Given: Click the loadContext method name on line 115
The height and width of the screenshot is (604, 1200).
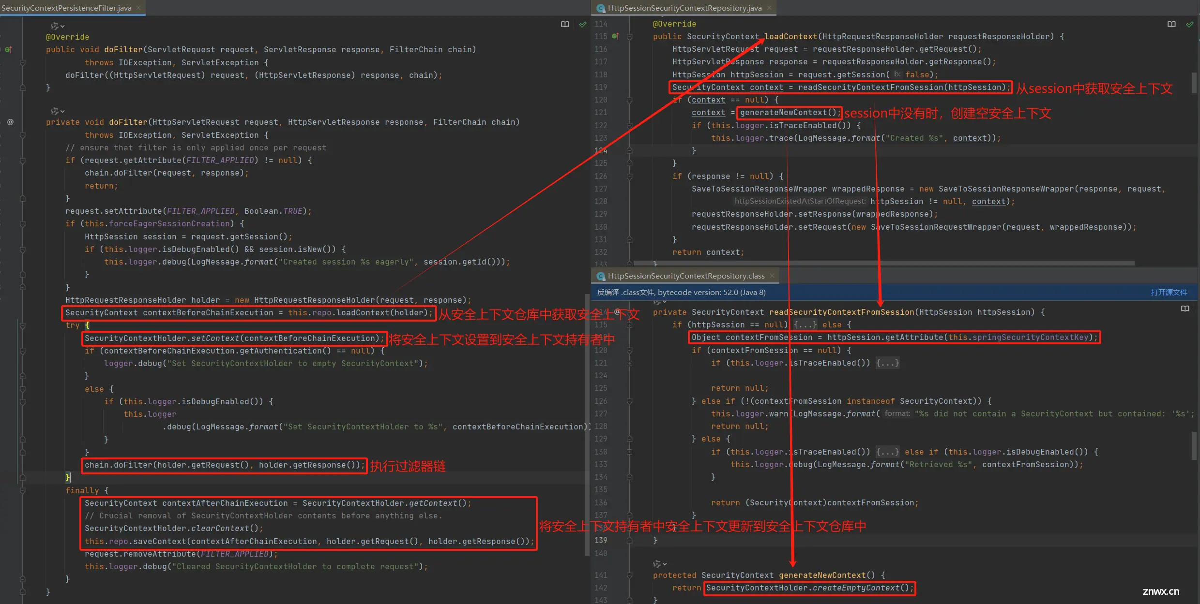Looking at the screenshot, I should coord(790,36).
